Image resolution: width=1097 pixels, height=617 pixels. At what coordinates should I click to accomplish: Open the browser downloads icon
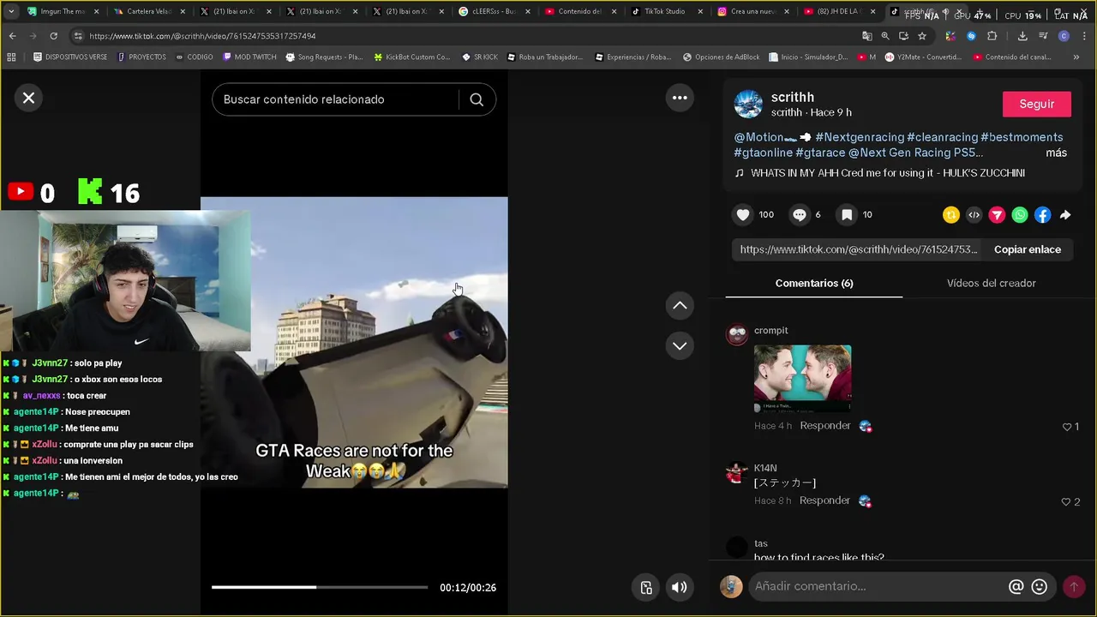coord(1022,36)
